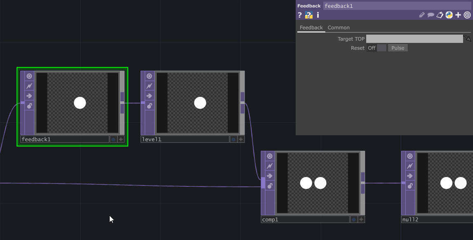The width and height of the screenshot is (473, 240).
Task: Click the + button in parameter dialog header
Action: pos(458,15)
